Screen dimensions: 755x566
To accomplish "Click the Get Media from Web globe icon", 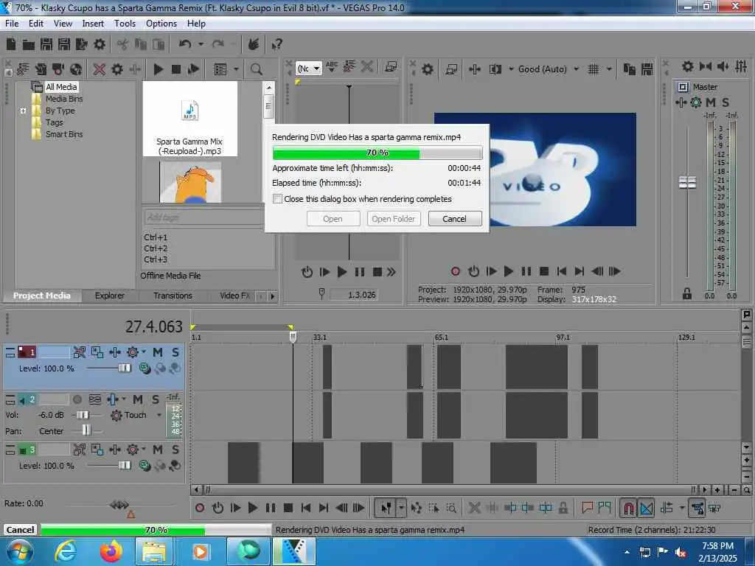I will pyautogui.click(x=76, y=69).
